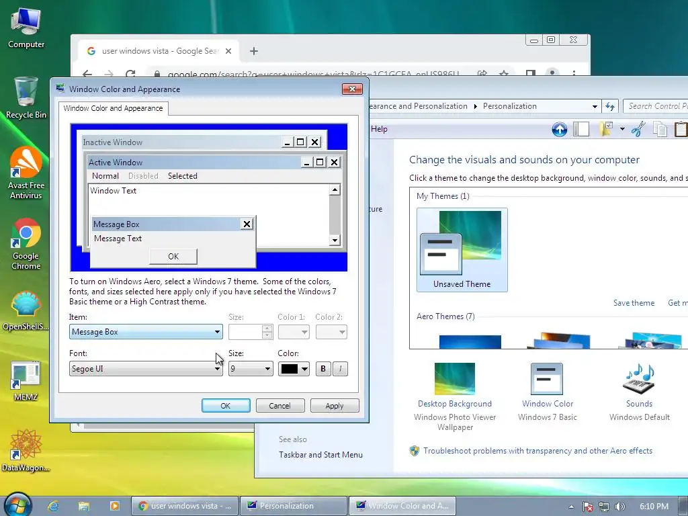
Task: Switch to Window Color and Appearance taskbar button
Action: coord(402,506)
